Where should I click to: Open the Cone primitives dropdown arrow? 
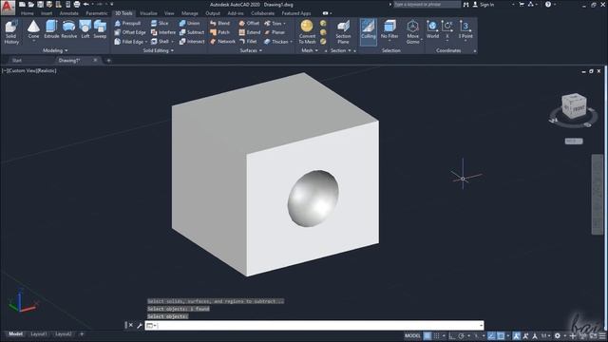[33, 40]
